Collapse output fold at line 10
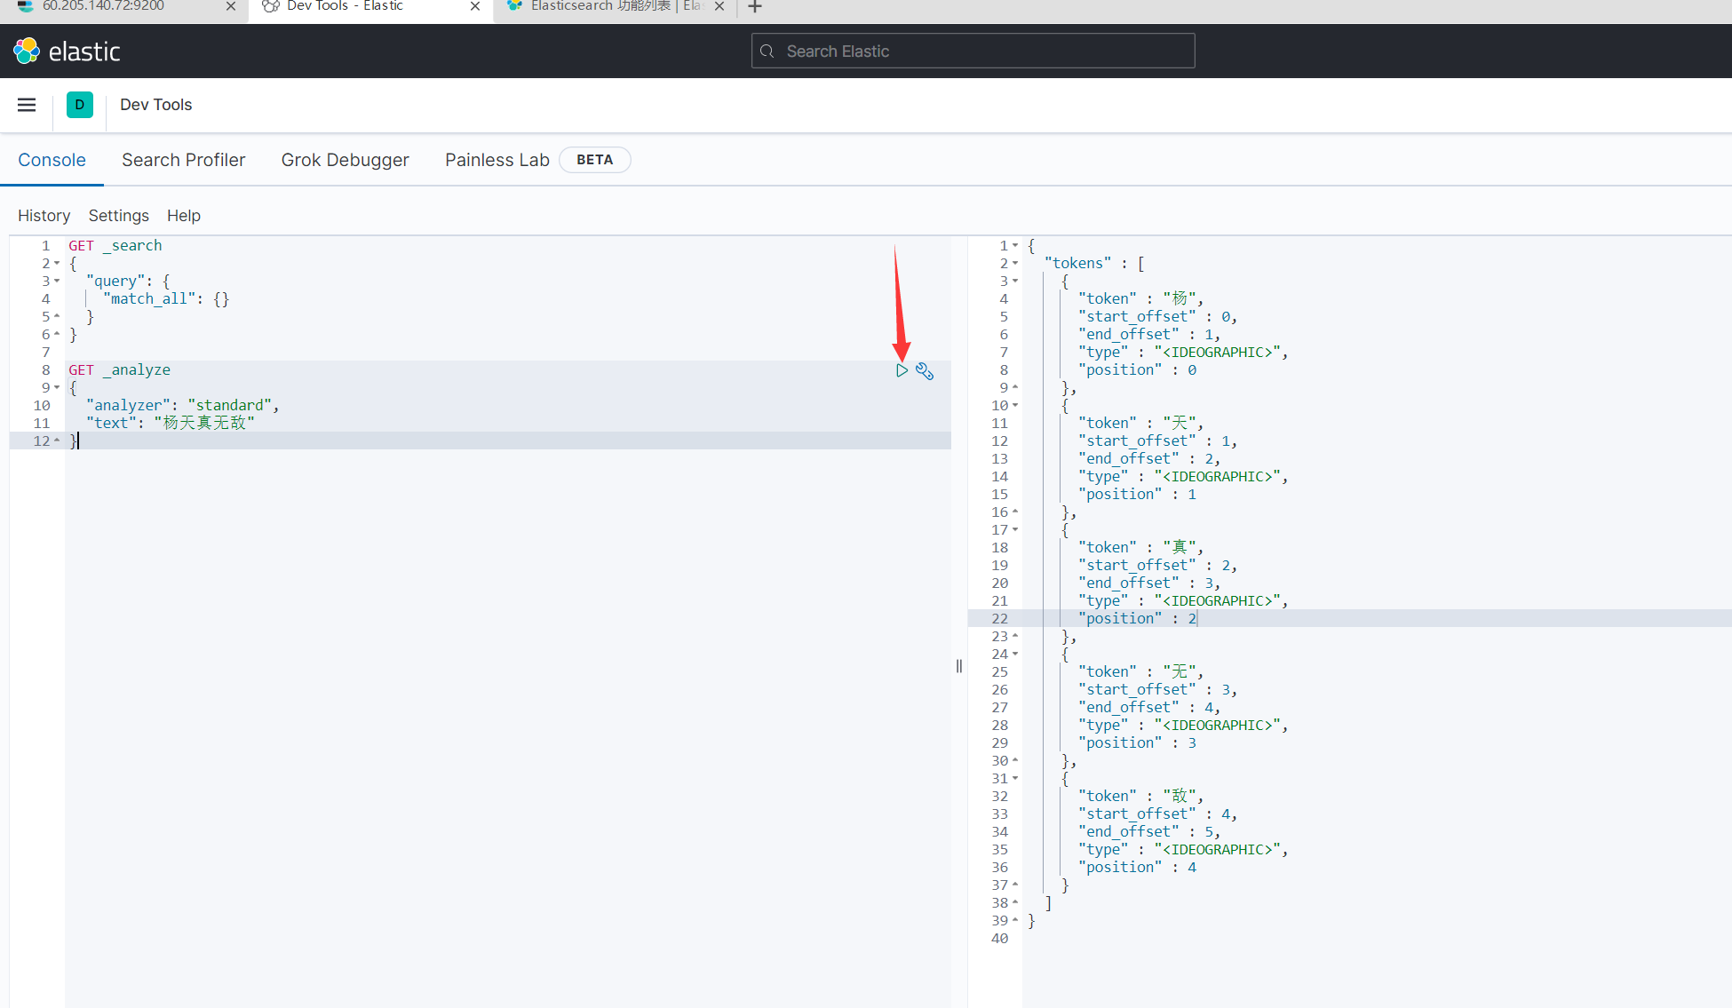 pyautogui.click(x=1015, y=406)
